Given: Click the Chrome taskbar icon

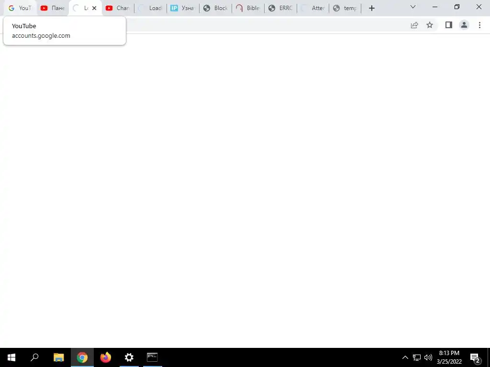Looking at the screenshot, I should tap(82, 357).
